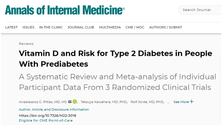Open the JOURNAL CLUB menu
Screen dimensions: 224x127
[x=81, y=27]
